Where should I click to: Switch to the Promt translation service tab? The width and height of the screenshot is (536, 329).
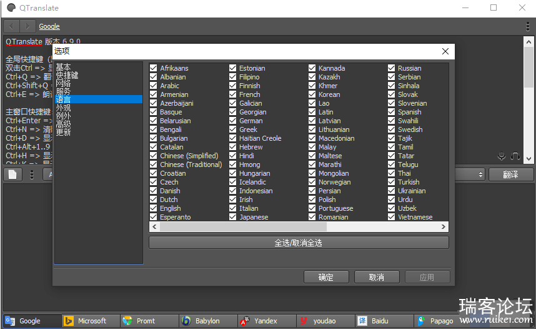150,321
